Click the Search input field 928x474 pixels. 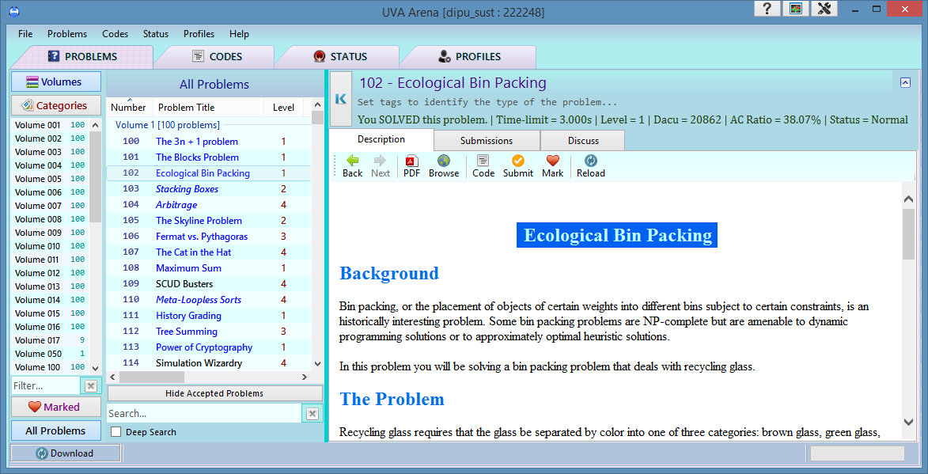(205, 413)
